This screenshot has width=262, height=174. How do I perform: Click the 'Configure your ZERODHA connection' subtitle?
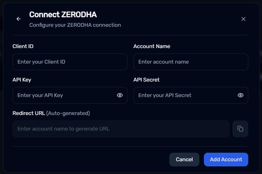click(x=75, y=25)
